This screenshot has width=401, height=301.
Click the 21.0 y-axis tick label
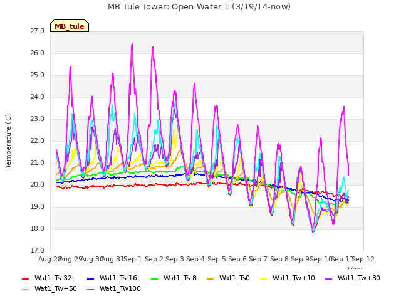(38, 163)
